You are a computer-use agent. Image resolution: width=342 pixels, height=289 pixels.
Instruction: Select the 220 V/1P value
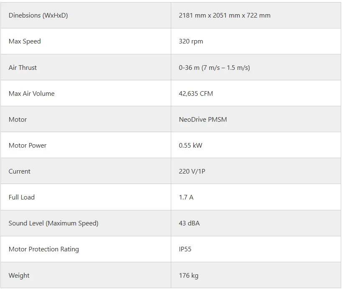coord(192,171)
